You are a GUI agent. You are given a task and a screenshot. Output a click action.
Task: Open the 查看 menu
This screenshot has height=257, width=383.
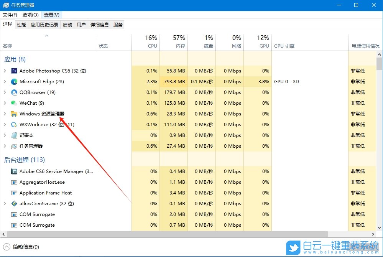(x=51, y=15)
